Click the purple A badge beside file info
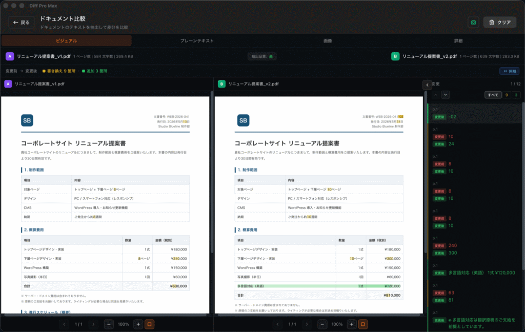The height and width of the screenshot is (332, 525). pyautogui.click(x=10, y=56)
